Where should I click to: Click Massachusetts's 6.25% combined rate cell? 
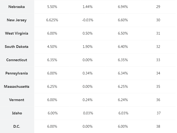pyautogui.click(x=123, y=87)
